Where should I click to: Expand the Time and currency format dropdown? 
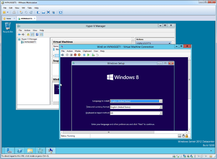click(161, 107)
